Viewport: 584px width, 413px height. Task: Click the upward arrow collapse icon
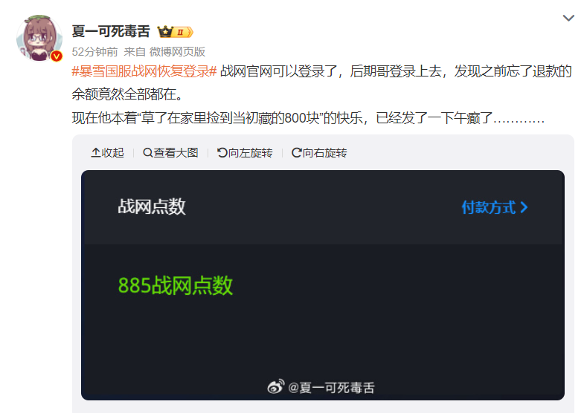click(96, 153)
